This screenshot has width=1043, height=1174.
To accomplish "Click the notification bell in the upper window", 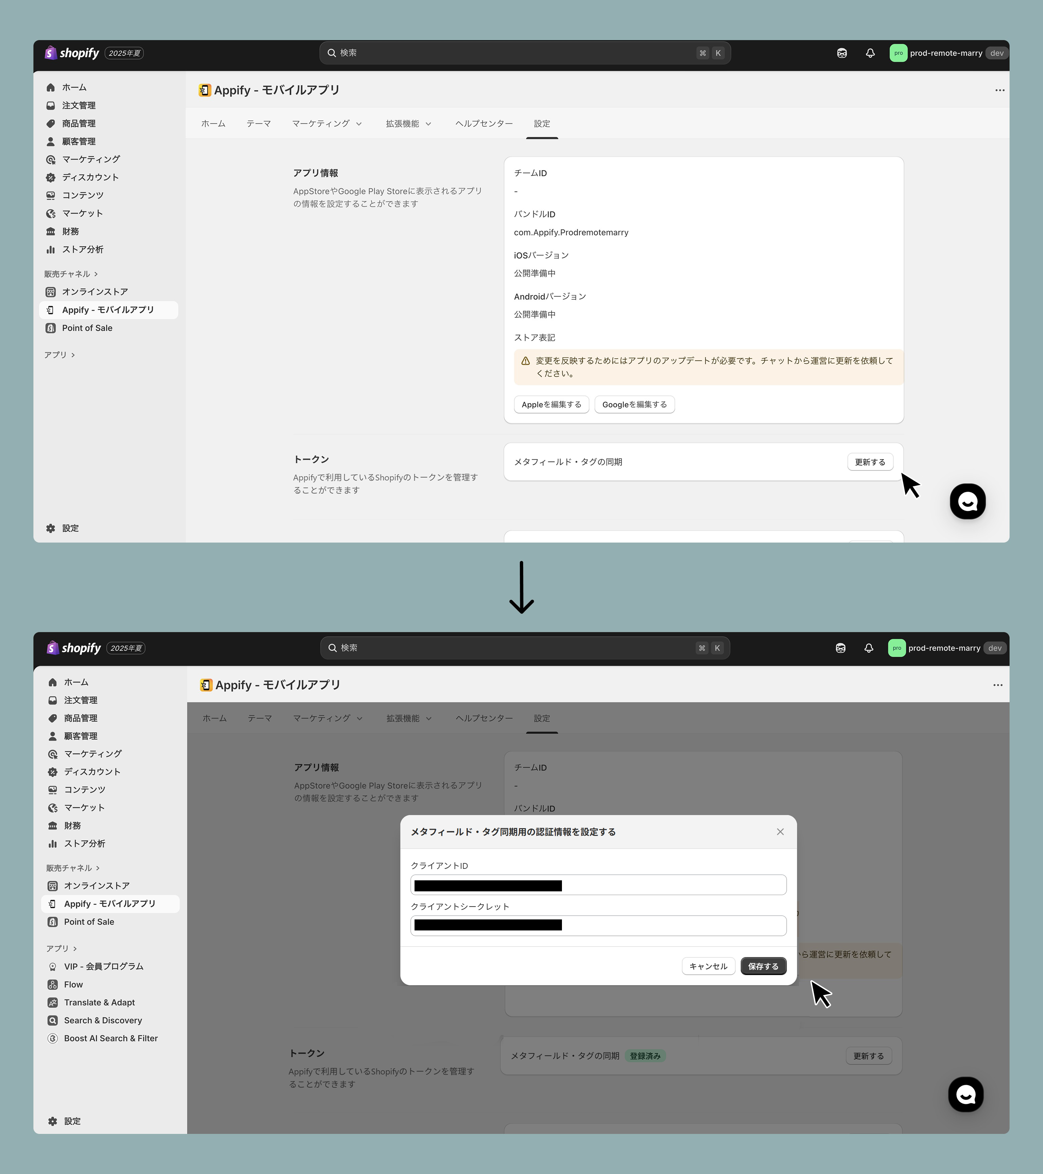I will click(x=870, y=53).
